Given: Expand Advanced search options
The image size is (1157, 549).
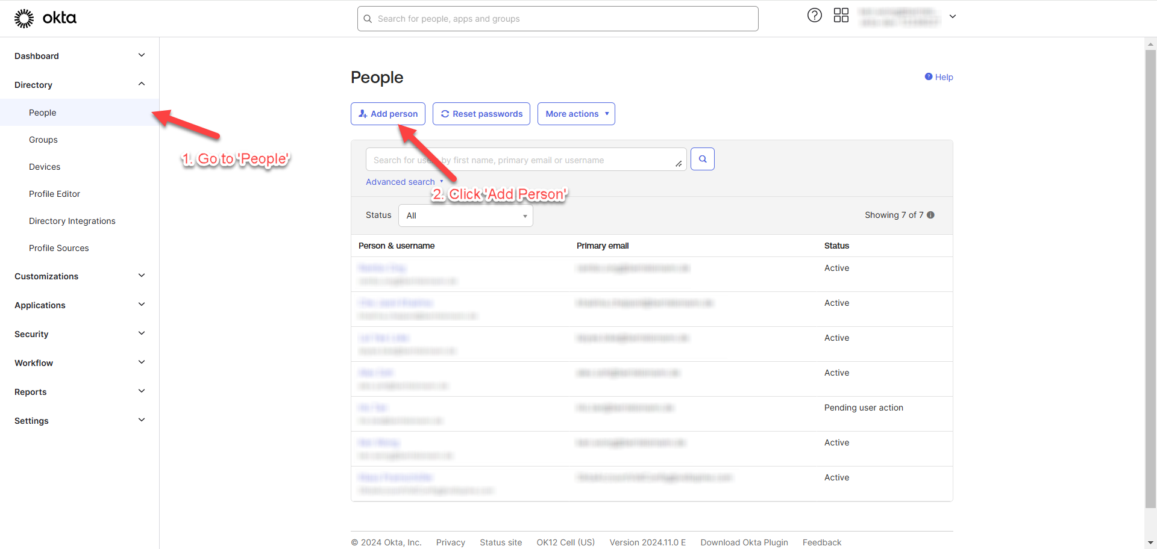Looking at the screenshot, I should tap(404, 182).
